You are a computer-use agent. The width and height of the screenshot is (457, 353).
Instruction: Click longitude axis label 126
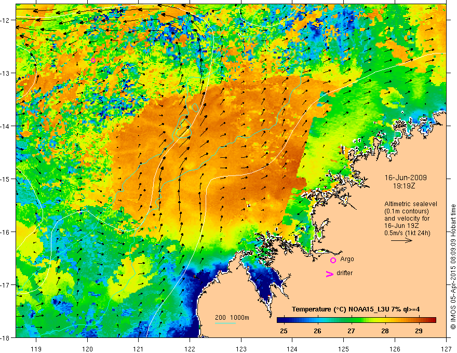[x=395, y=349]
